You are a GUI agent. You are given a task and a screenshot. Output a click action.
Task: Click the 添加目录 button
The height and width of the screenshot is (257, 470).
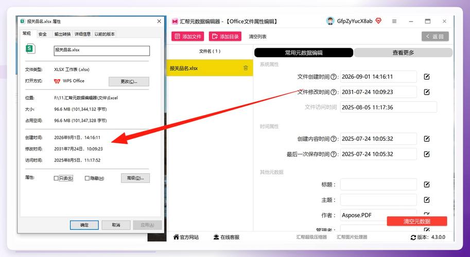point(225,36)
